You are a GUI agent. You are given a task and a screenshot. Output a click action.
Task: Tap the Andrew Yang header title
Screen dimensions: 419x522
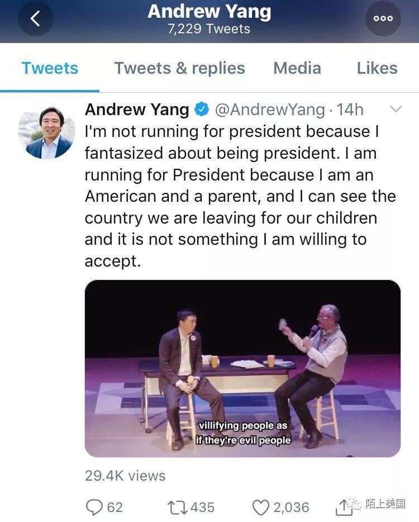click(209, 12)
